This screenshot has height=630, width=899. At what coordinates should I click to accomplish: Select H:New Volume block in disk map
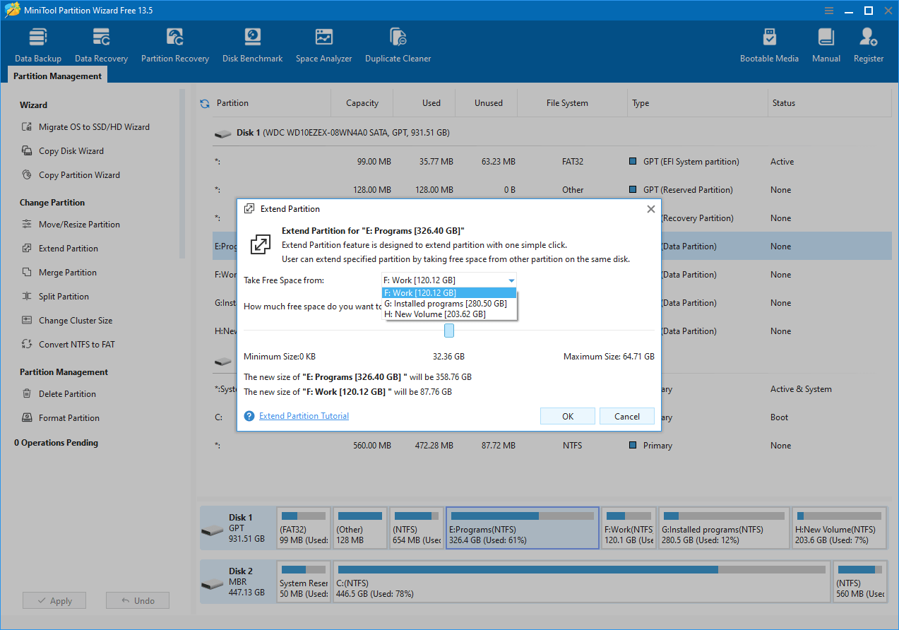click(x=840, y=528)
